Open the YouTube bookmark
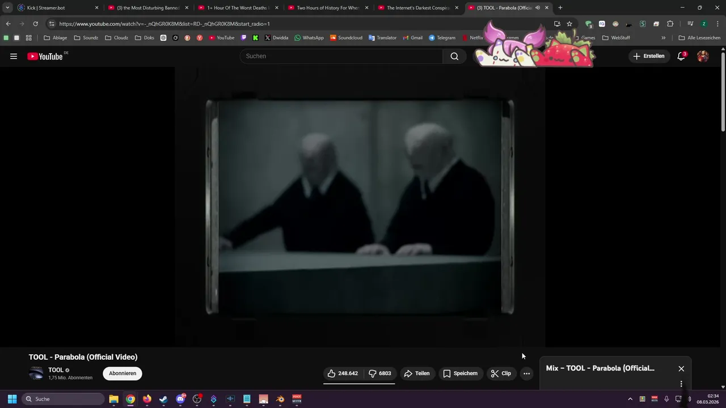Viewport: 726px width, 408px height. click(x=222, y=38)
